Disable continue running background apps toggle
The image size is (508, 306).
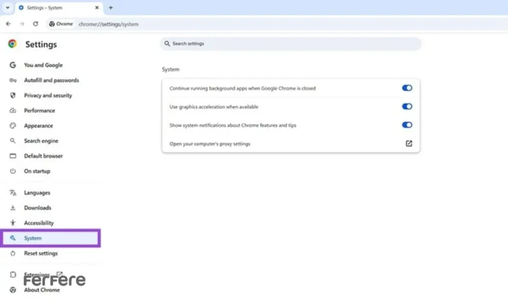click(x=407, y=88)
